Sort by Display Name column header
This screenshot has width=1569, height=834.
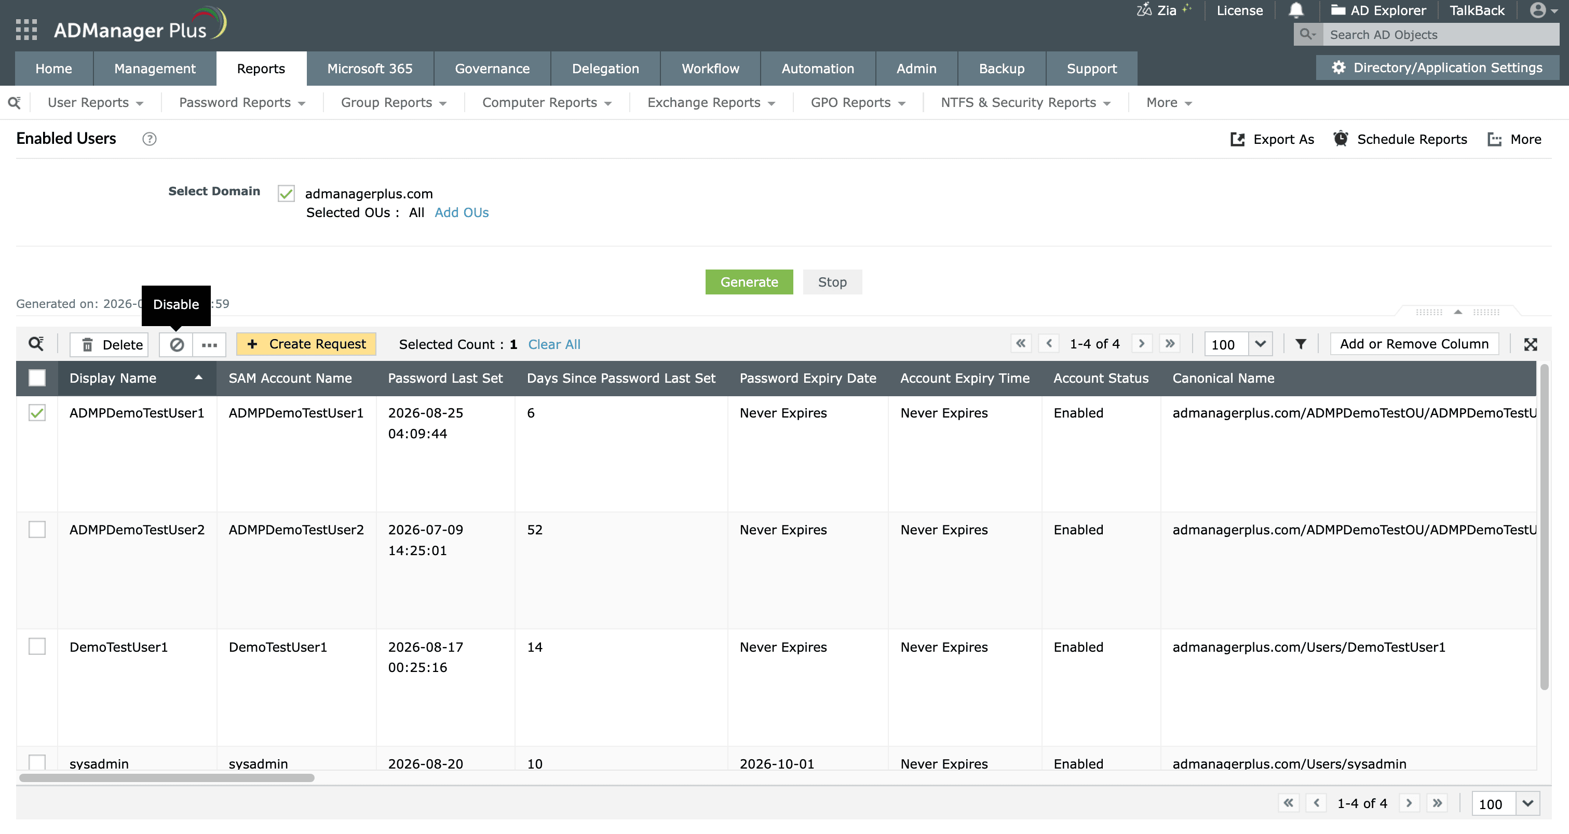[x=137, y=379]
